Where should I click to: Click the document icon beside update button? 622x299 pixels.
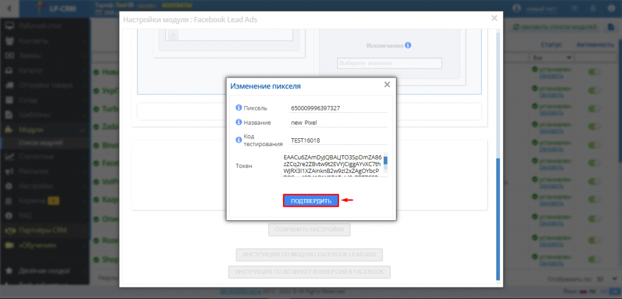611,27
